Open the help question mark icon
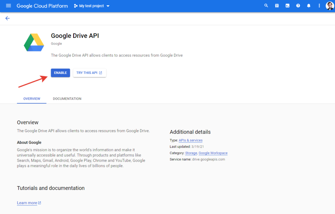The height and width of the screenshot is (214, 335). [x=298, y=6]
